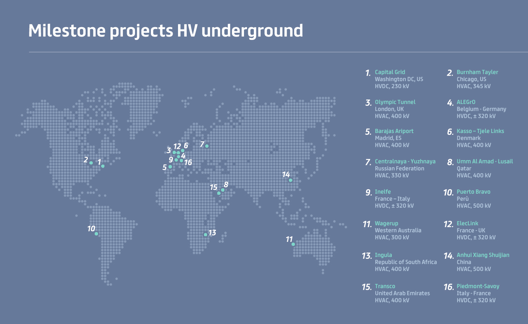Click the 'Russian Federation' location text

(399, 168)
